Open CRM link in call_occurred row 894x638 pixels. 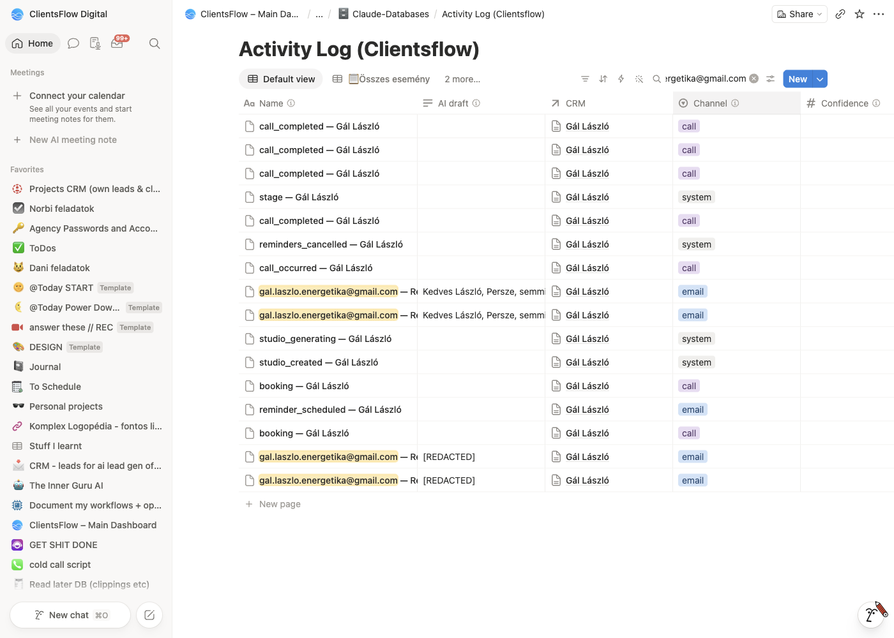(587, 268)
